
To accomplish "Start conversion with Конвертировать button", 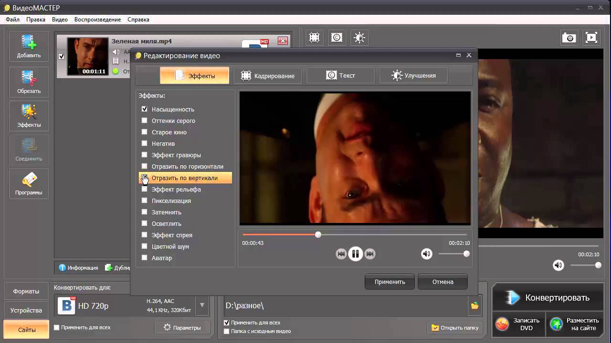I will (x=548, y=298).
